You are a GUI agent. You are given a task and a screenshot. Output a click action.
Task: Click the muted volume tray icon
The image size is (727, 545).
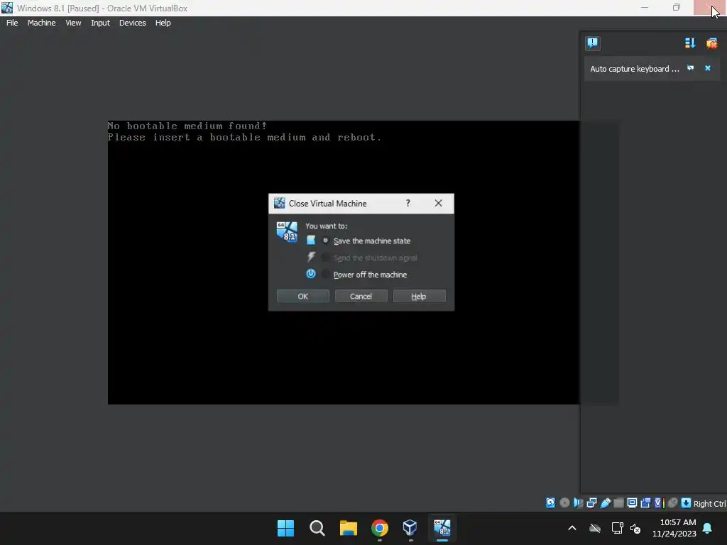635,528
